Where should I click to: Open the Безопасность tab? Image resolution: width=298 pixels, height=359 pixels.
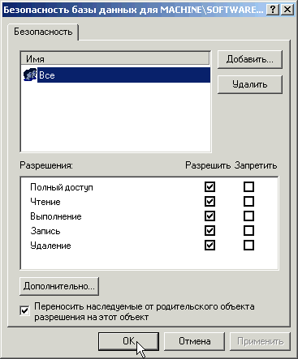click(x=43, y=32)
